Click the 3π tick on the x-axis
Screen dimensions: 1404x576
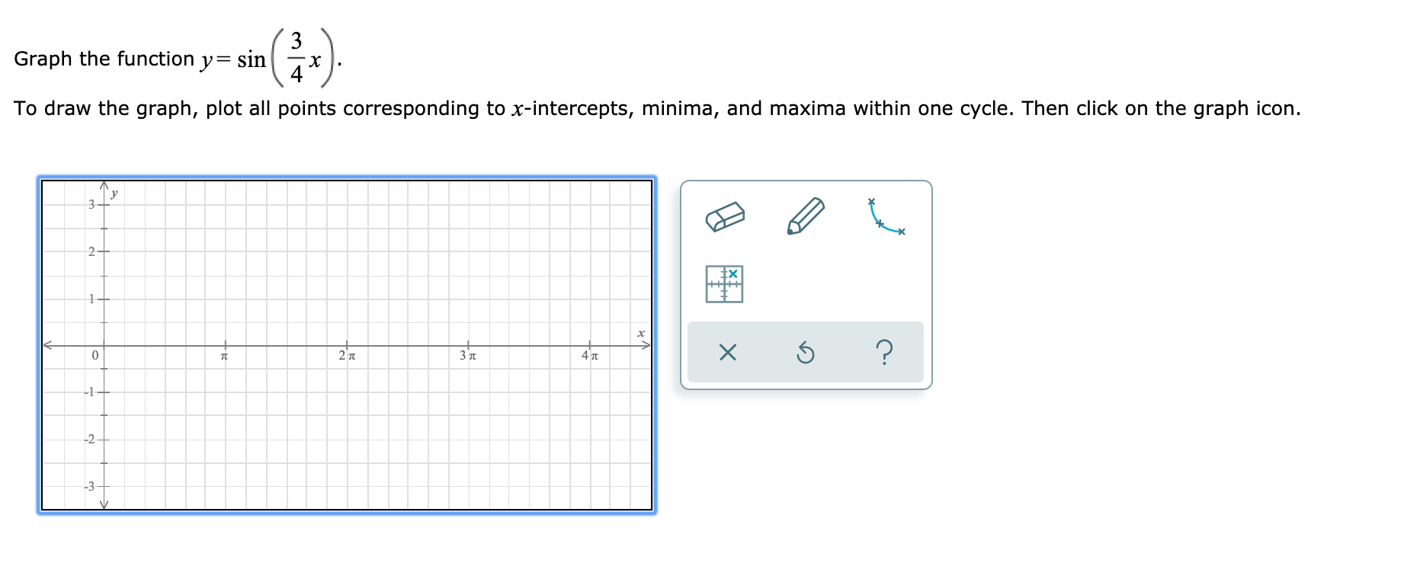tap(468, 345)
